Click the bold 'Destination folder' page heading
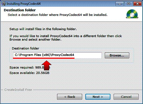Screen dimensions: 143x104 tap(20, 10)
